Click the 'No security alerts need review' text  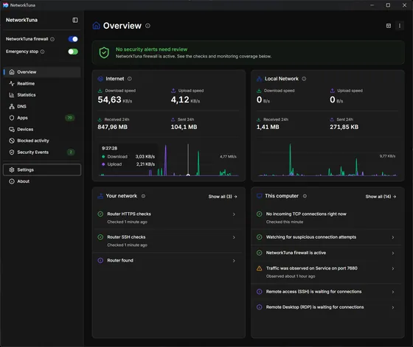151,49
